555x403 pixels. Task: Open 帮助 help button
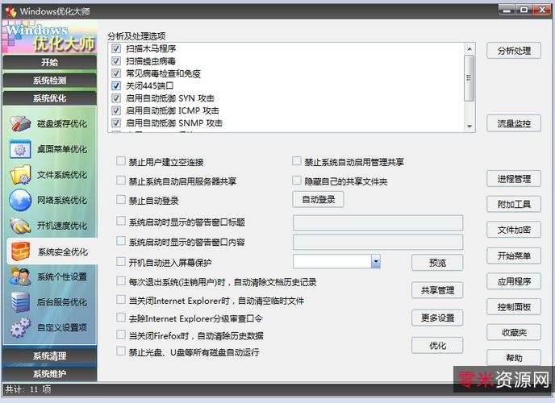[514, 358]
